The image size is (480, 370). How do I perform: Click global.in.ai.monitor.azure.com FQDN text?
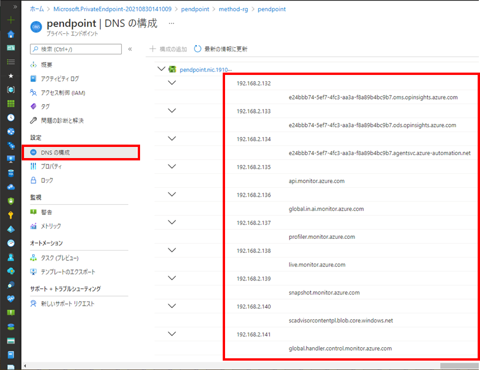[326, 209]
